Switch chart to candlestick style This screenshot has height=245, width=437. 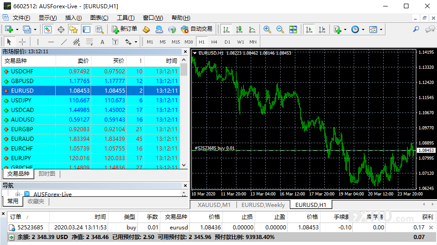pyautogui.click(x=239, y=29)
